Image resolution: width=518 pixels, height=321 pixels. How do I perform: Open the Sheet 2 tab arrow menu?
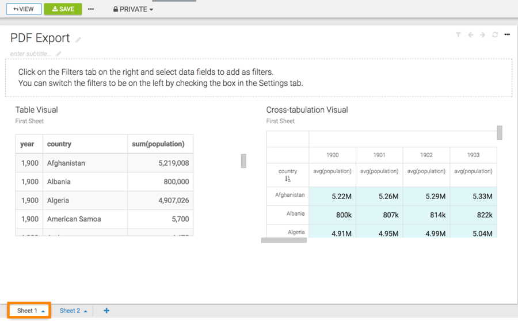coord(86,311)
